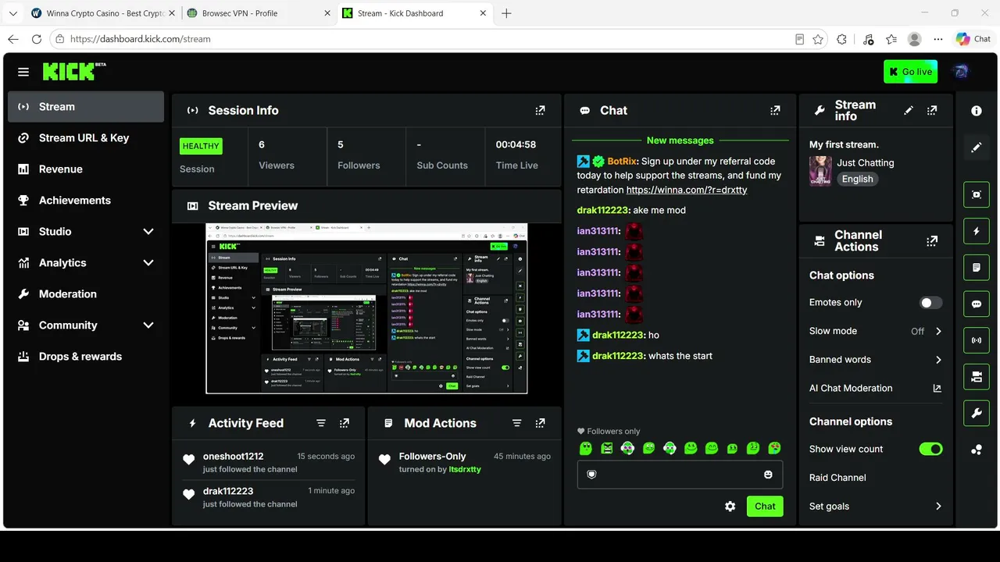This screenshot has height=562, width=1000.
Task: Click Raid Channel option
Action: pyautogui.click(x=837, y=478)
